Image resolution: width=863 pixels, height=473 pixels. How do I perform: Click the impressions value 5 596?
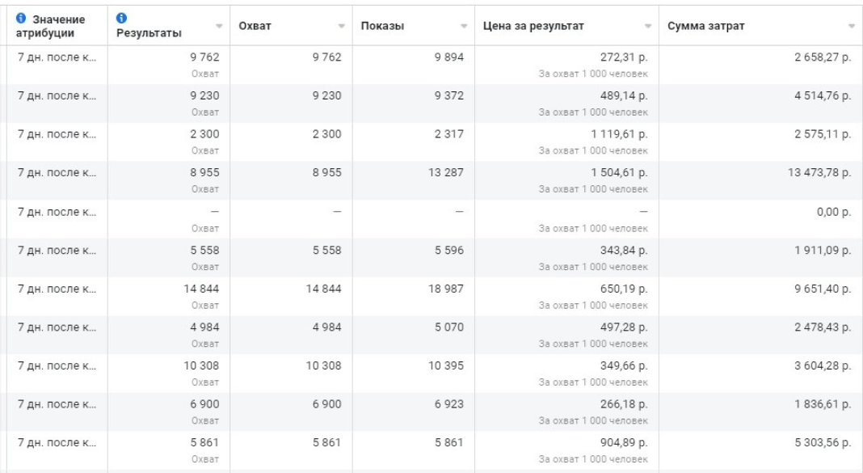(x=449, y=251)
